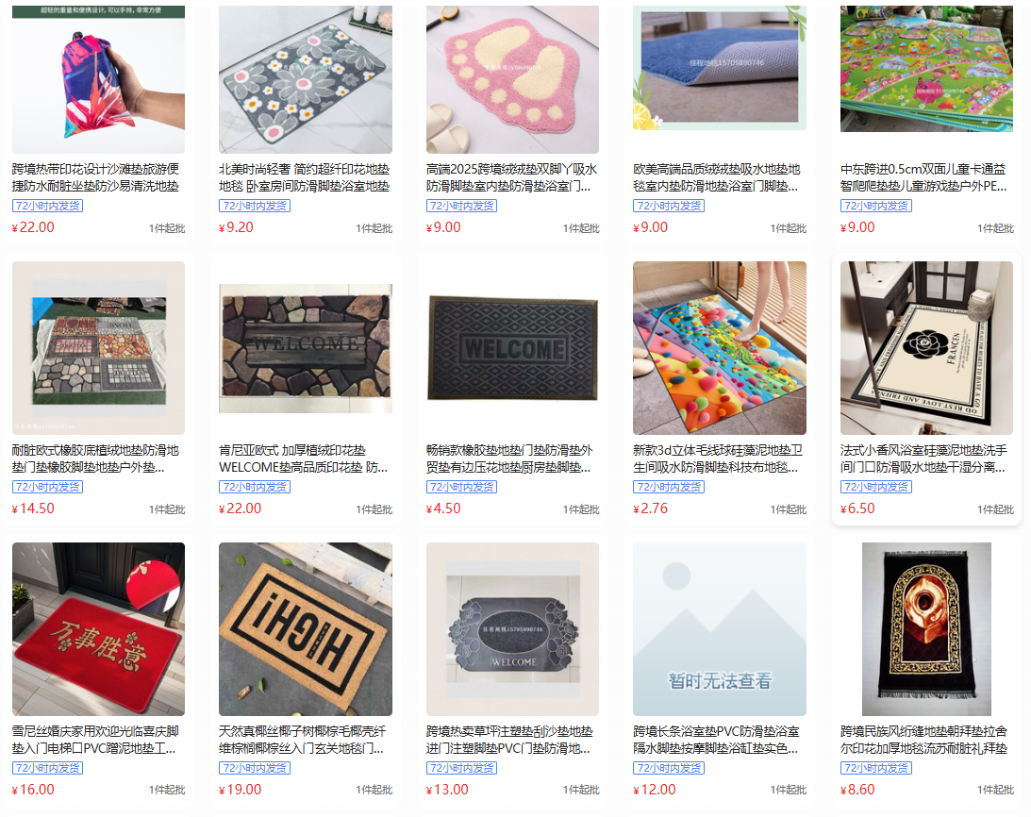Image resolution: width=1031 pixels, height=817 pixels.
Task: Open the black rubber WELCOME mat image
Action: click(512, 348)
